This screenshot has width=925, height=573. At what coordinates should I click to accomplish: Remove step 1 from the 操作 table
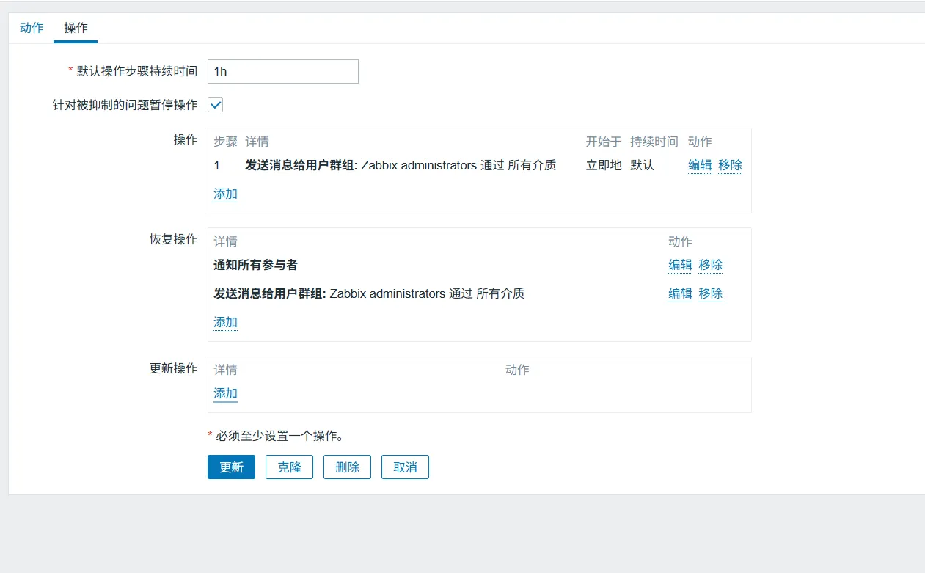click(x=730, y=165)
